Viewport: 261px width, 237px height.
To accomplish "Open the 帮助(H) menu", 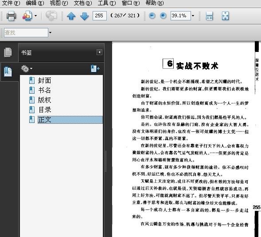I will 155,3.
